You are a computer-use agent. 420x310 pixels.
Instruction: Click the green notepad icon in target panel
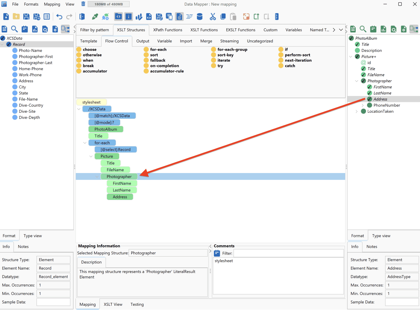coord(373,29)
